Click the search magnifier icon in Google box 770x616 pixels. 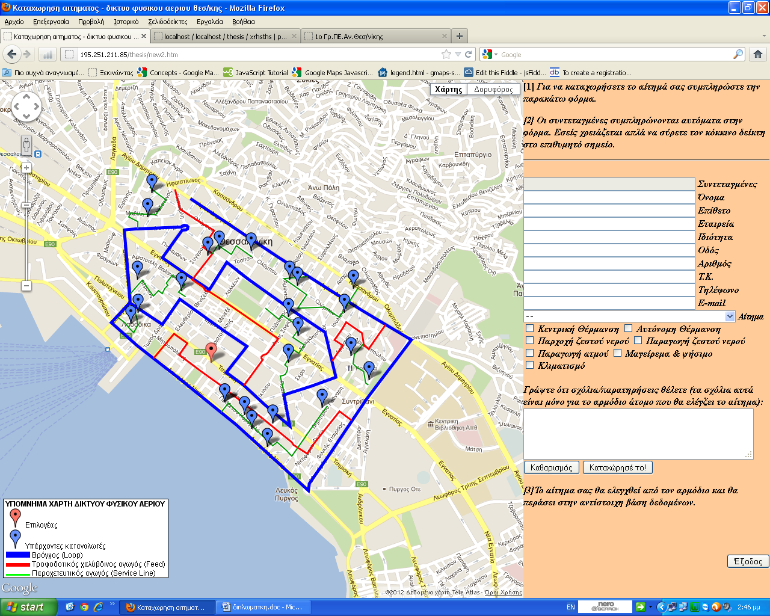click(x=738, y=54)
